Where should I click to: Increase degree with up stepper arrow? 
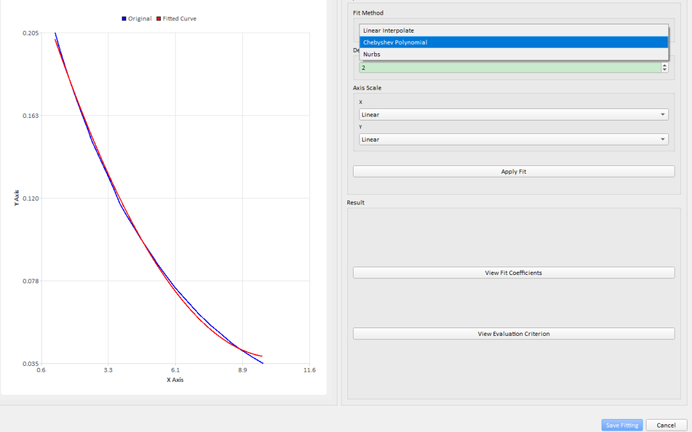[x=664, y=65]
